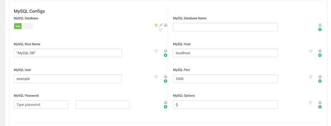
Task: Click the pencil edit icon for MySQL Database
Action: pos(161,25)
